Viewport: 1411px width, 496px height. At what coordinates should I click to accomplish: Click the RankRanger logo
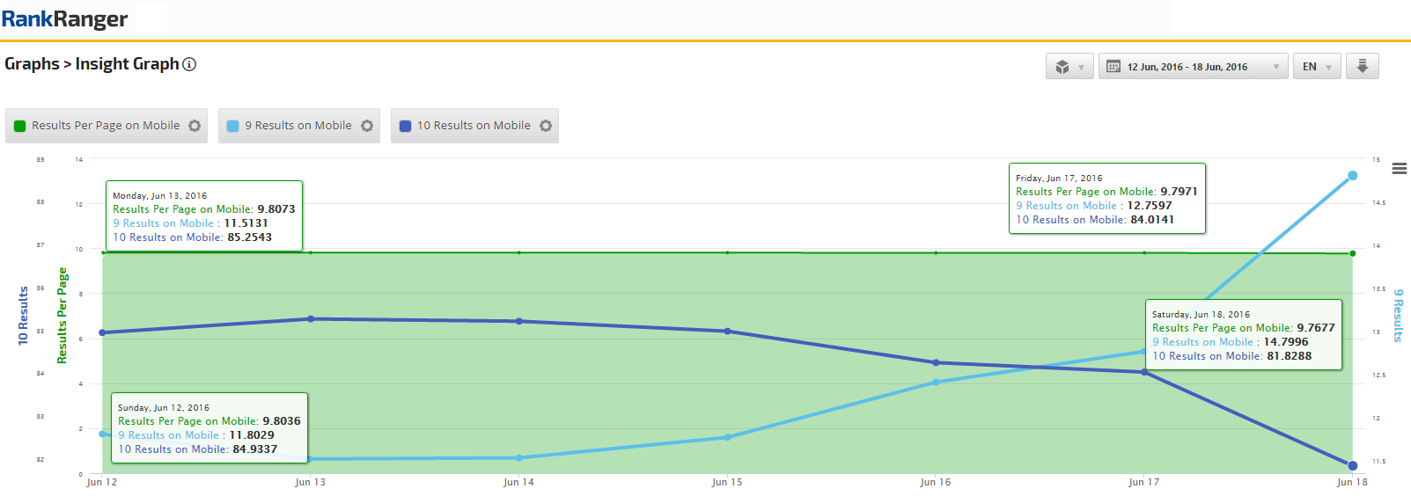(65, 18)
